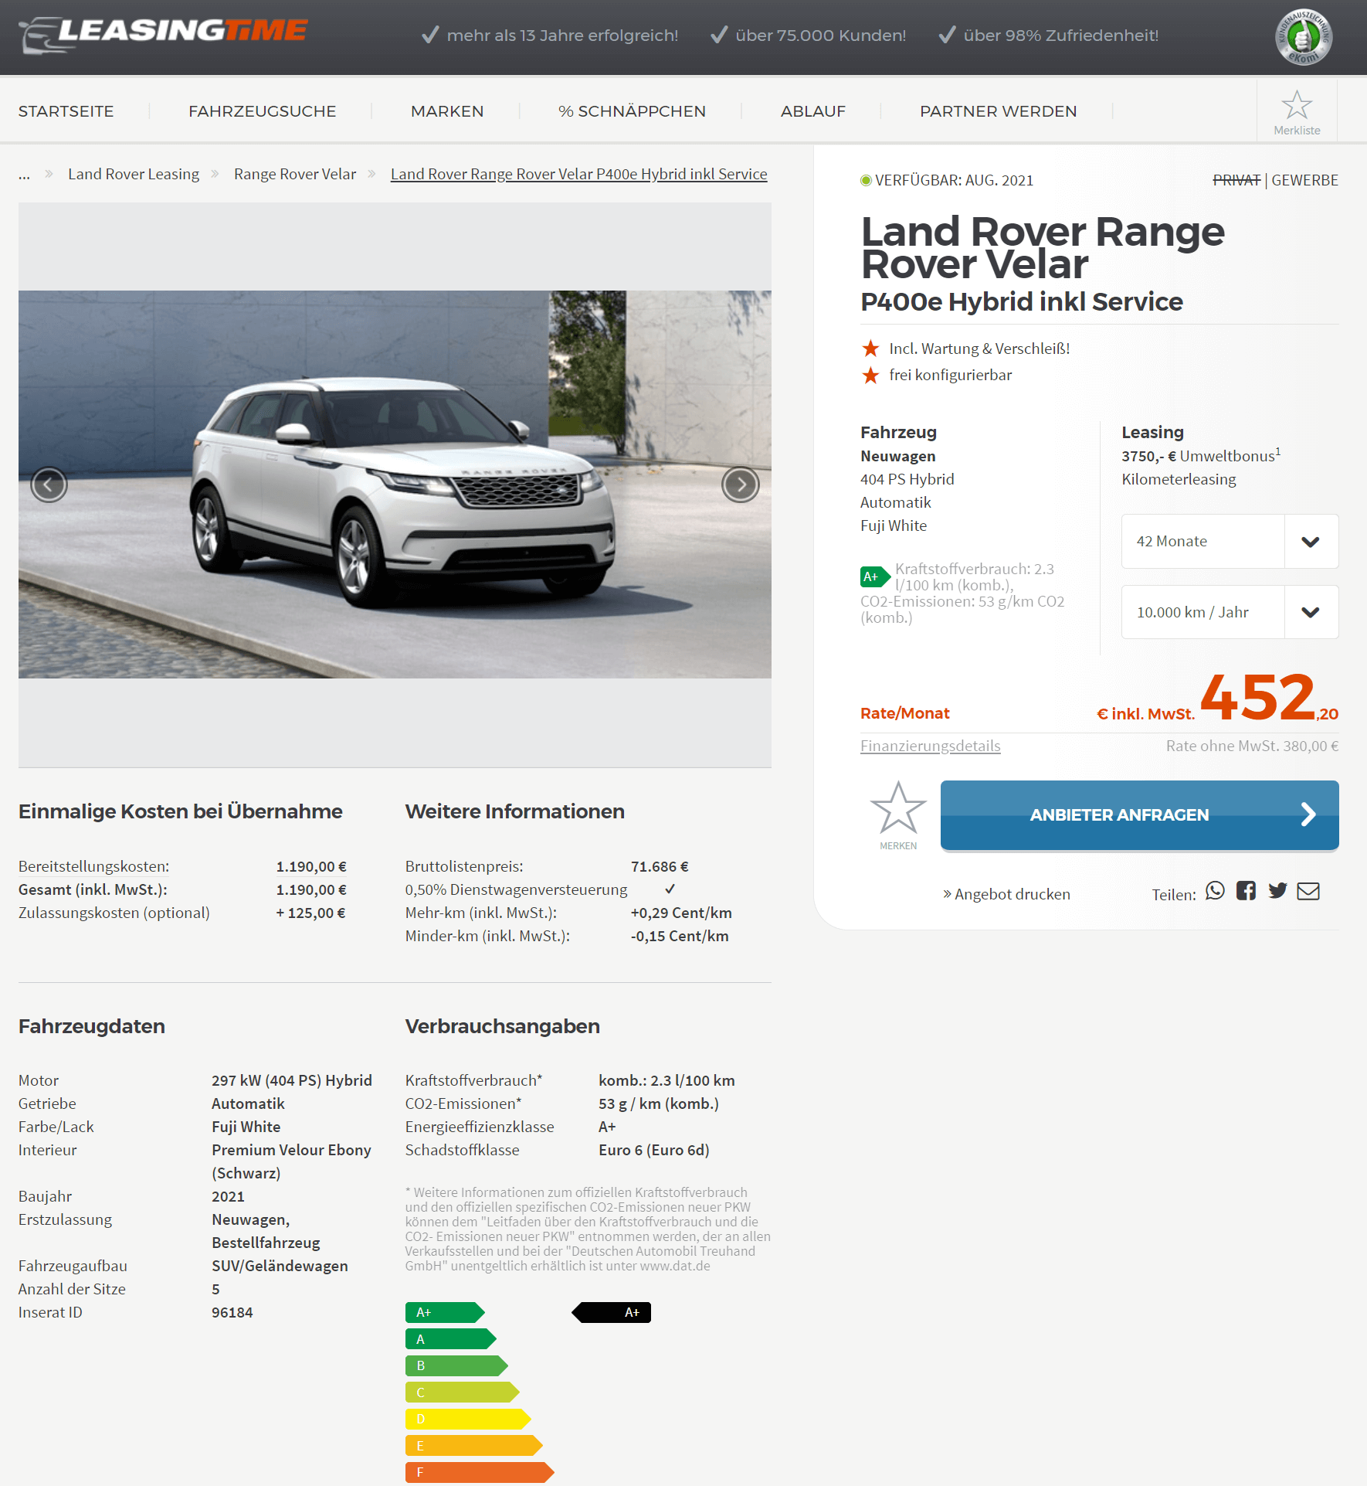
Task: Open the 10.000 km / Jahr dropdown
Action: [x=1230, y=612]
